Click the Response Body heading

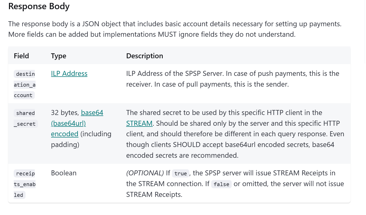point(39,6)
